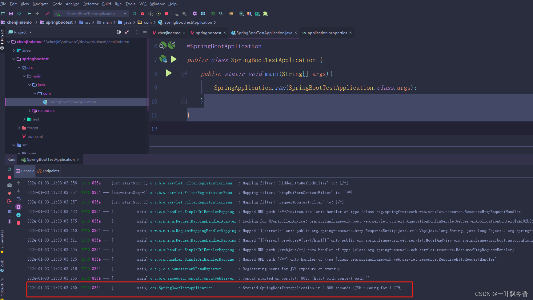Open Favorites tool window sidebar tab
Screen dimensions: 533x300
coord(2,242)
